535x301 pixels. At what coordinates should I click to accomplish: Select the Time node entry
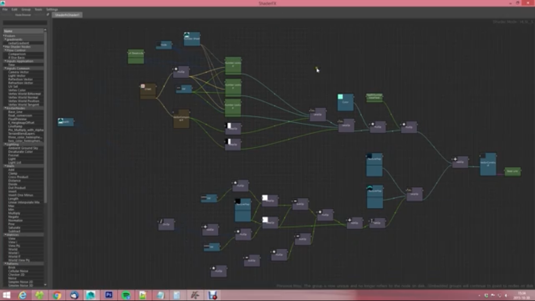pyautogui.click(x=12, y=65)
